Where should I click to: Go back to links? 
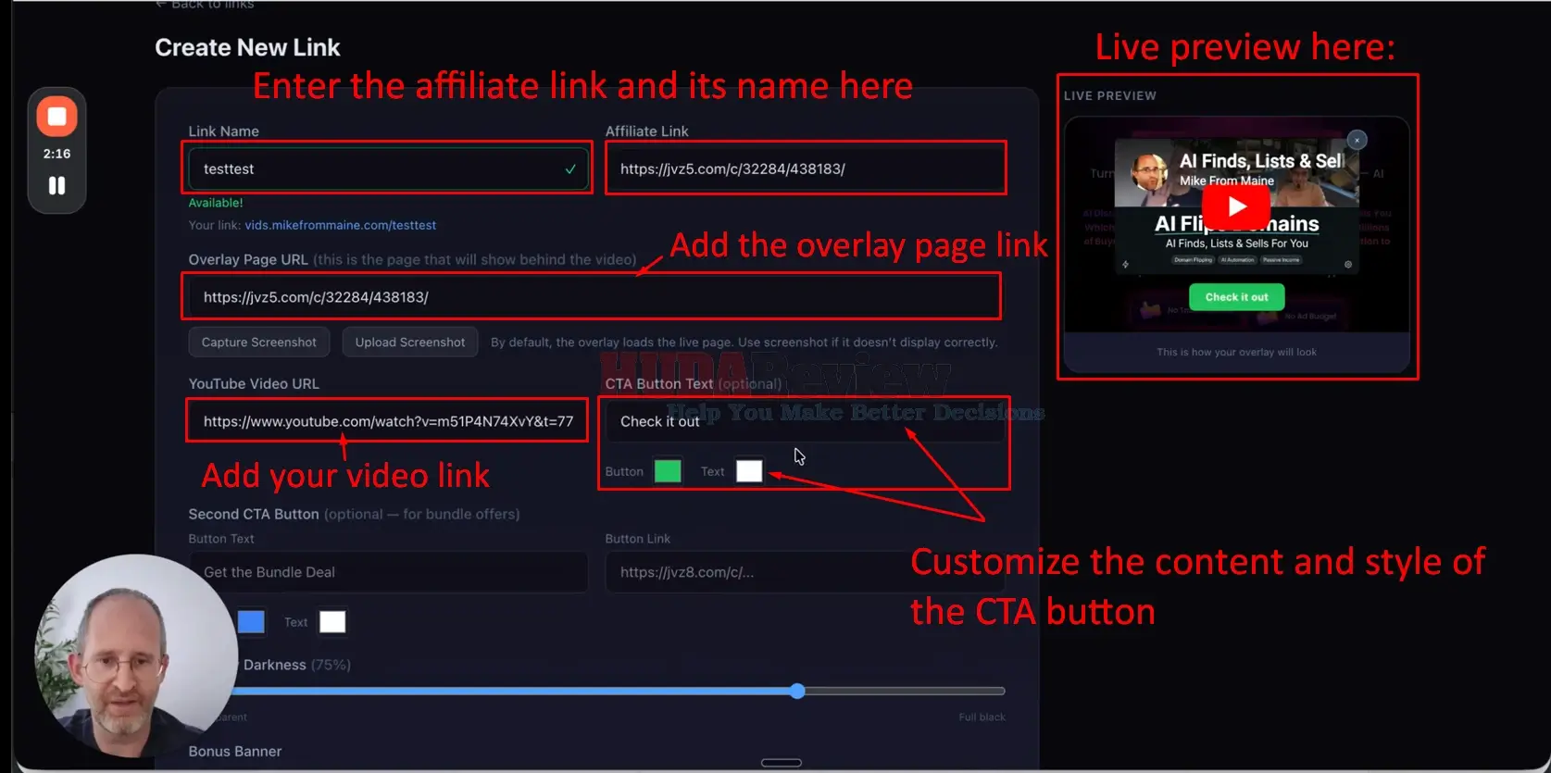point(205,4)
